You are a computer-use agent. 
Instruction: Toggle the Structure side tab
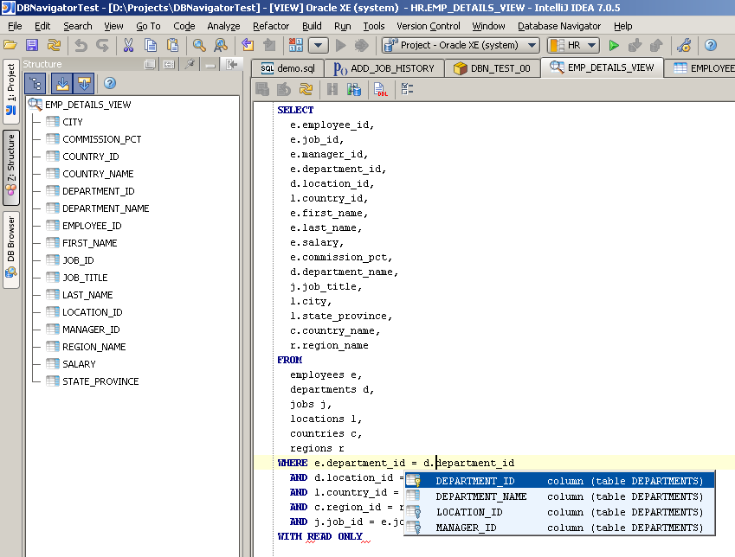pos(10,167)
